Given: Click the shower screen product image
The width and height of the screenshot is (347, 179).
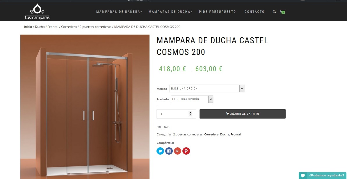Looking at the screenshot, I should point(85,107).
